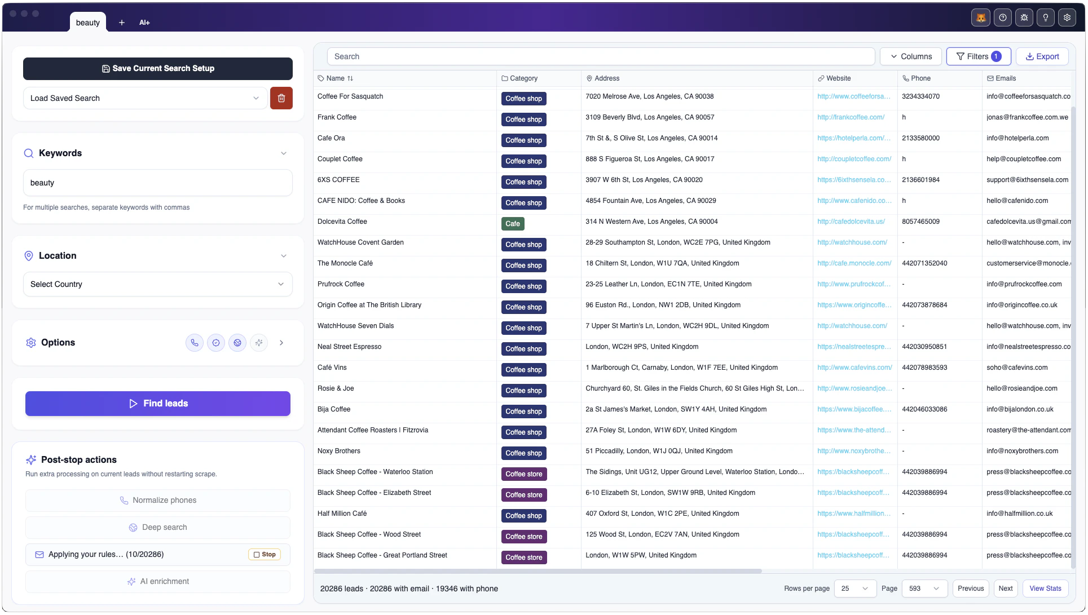Open the Filters button

[x=978, y=56]
